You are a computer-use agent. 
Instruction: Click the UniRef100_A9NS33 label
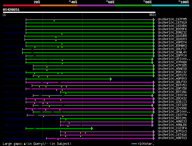[x=172, y=122]
